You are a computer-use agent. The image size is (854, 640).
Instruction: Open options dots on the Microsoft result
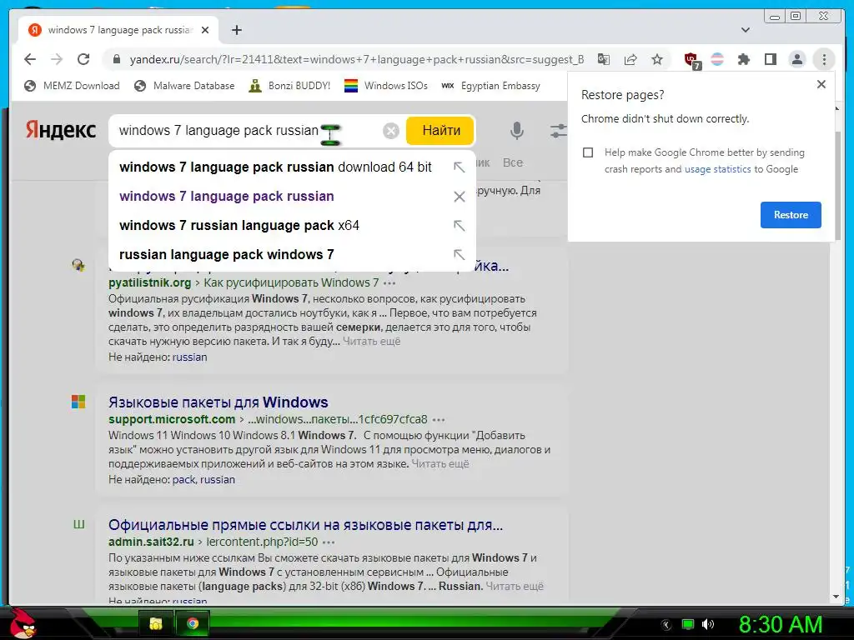coord(439,420)
